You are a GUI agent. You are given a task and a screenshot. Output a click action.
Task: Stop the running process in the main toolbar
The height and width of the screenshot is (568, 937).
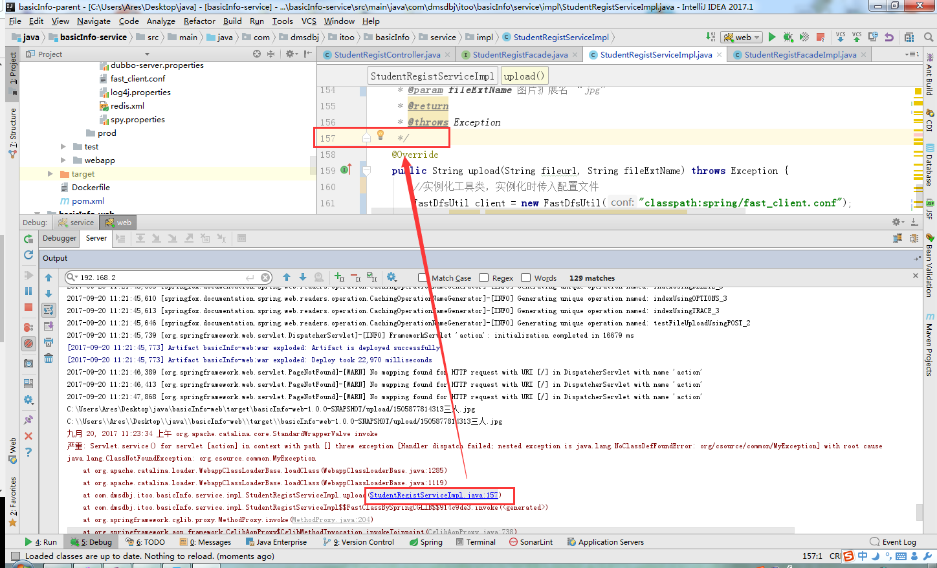coord(821,38)
